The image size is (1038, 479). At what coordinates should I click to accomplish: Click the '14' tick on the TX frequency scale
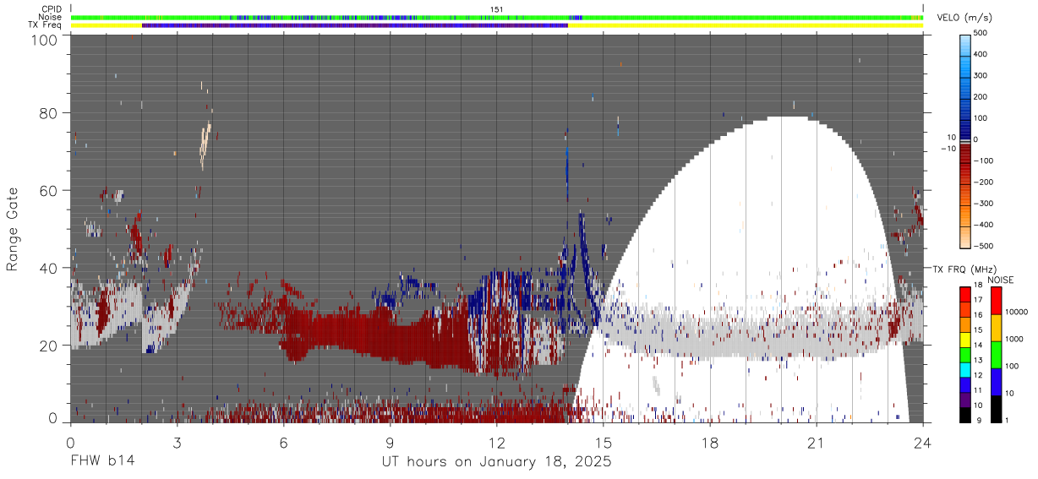point(980,346)
